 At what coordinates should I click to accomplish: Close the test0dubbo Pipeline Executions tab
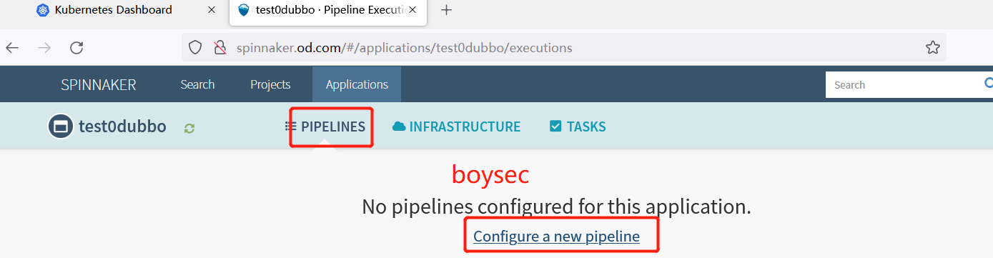click(x=414, y=10)
